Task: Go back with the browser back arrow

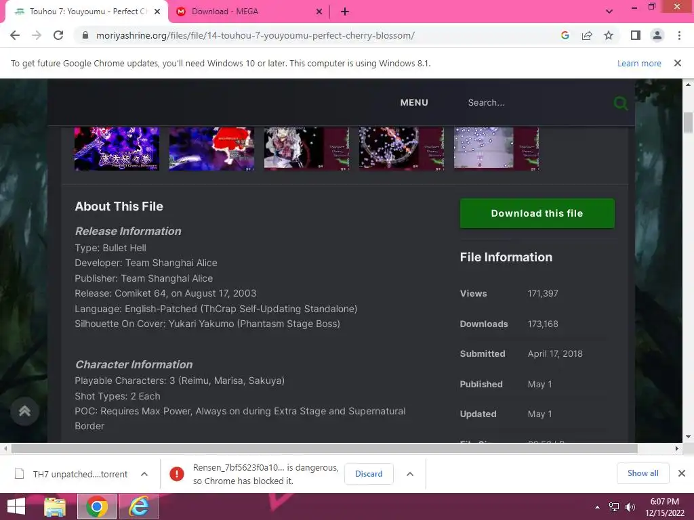Action: 15,35
